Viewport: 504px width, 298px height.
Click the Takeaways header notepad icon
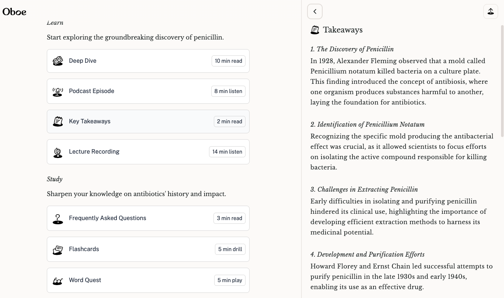coord(315,30)
